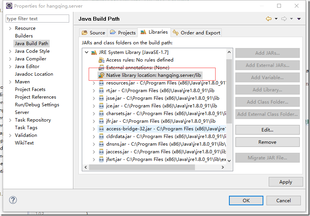This screenshot has width=310, height=216.
Task: Open Run/Debug Settings page
Action: tap(37, 105)
